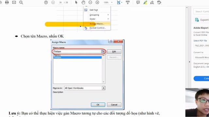Click the Edit button in Assign Macro
Image resolution: width=209 pixels, height=117 pixels.
pos(114,51)
